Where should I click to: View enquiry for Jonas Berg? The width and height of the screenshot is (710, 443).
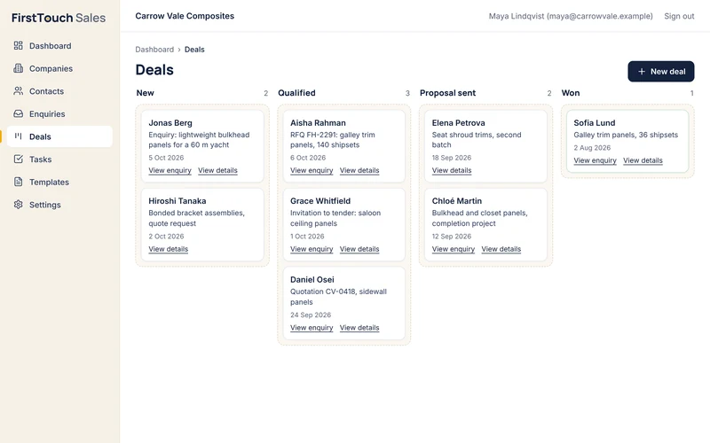pos(170,170)
